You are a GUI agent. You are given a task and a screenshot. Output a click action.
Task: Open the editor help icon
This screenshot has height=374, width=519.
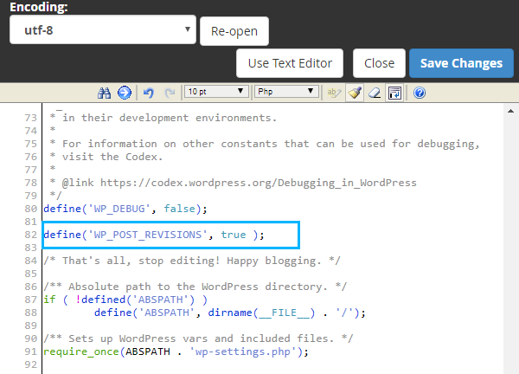(x=419, y=93)
